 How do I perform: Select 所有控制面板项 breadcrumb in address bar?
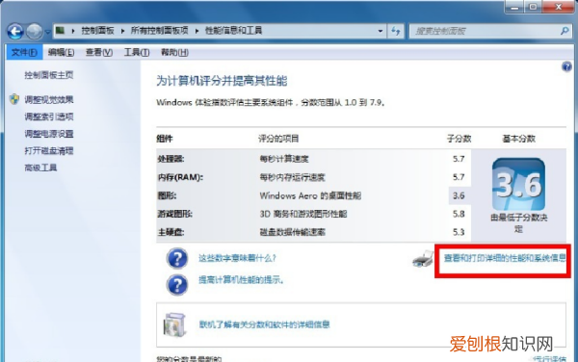[x=159, y=31]
